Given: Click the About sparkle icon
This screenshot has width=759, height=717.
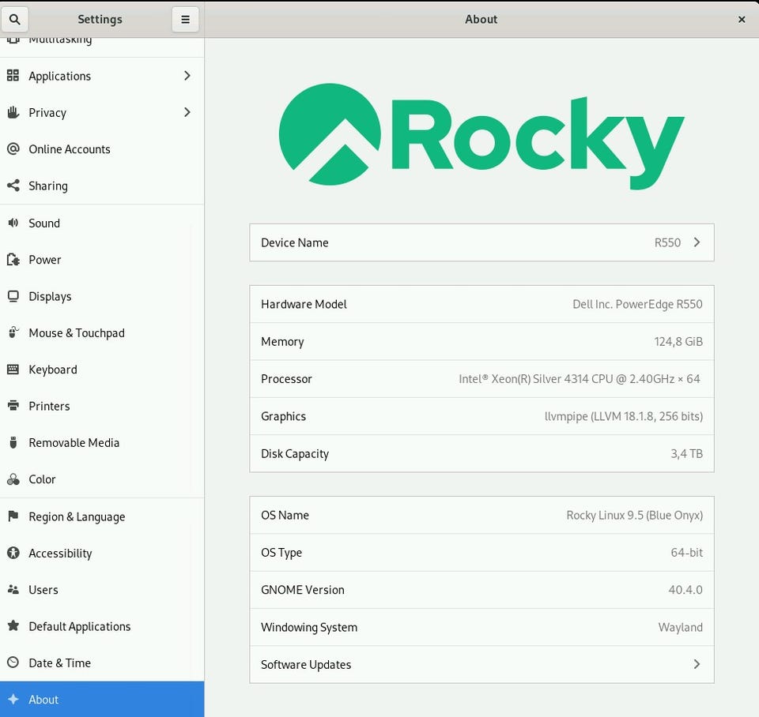Looking at the screenshot, I should tap(13, 699).
